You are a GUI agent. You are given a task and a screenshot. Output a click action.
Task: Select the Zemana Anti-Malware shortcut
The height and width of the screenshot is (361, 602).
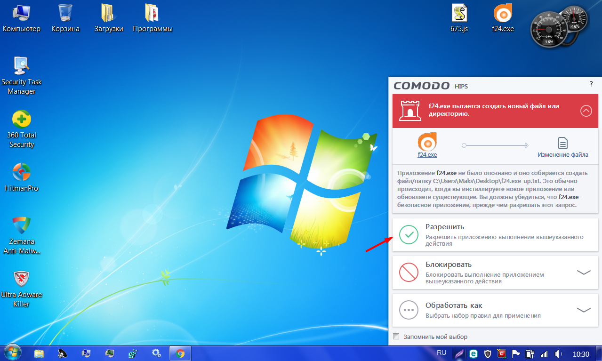coord(22,235)
